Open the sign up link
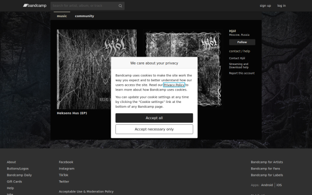The height and width of the screenshot is (195, 312). (265, 6)
